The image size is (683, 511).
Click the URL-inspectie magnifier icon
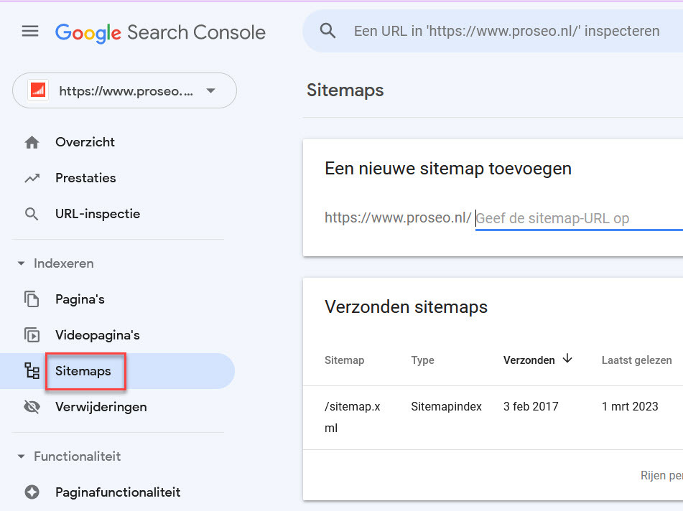[x=32, y=214]
